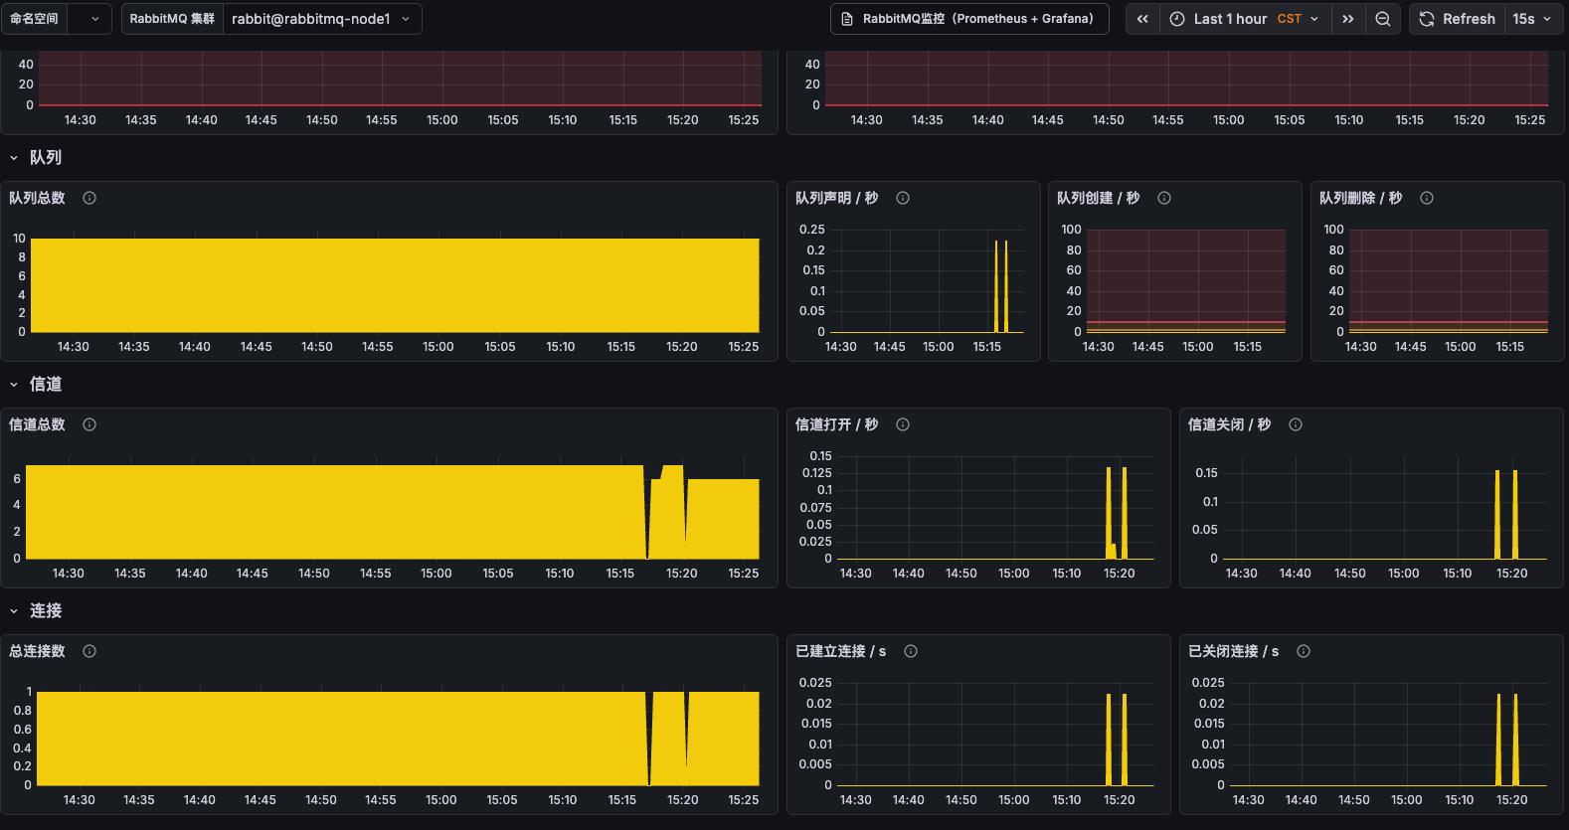Image resolution: width=1569 pixels, height=830 pixels.
Task: Shift time range forward with double-right arrows
Action: click(x=1348, y=19)
